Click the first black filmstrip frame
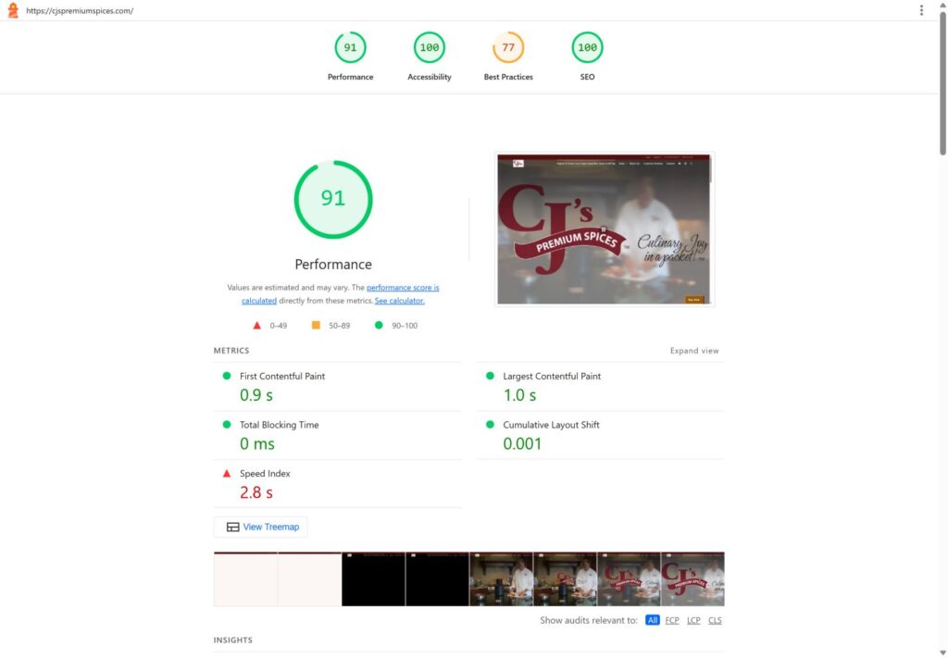The height and width of the screenshot is (658, 948). click(x=373, y=578)
